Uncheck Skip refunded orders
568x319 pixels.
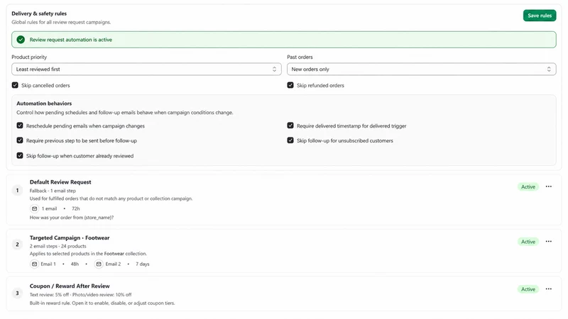tap(290, 85)
